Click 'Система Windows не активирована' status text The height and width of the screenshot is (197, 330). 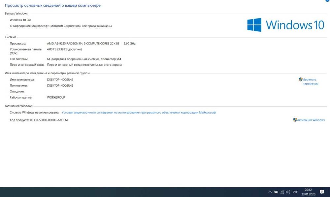34,113
